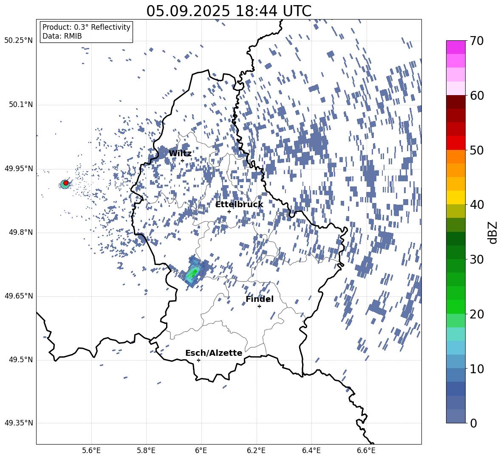Click the Data: RMIB label

click(62, 36)
